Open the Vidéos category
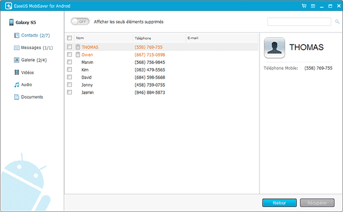This screenshot has height=212, width=343. tap(24, 73)
